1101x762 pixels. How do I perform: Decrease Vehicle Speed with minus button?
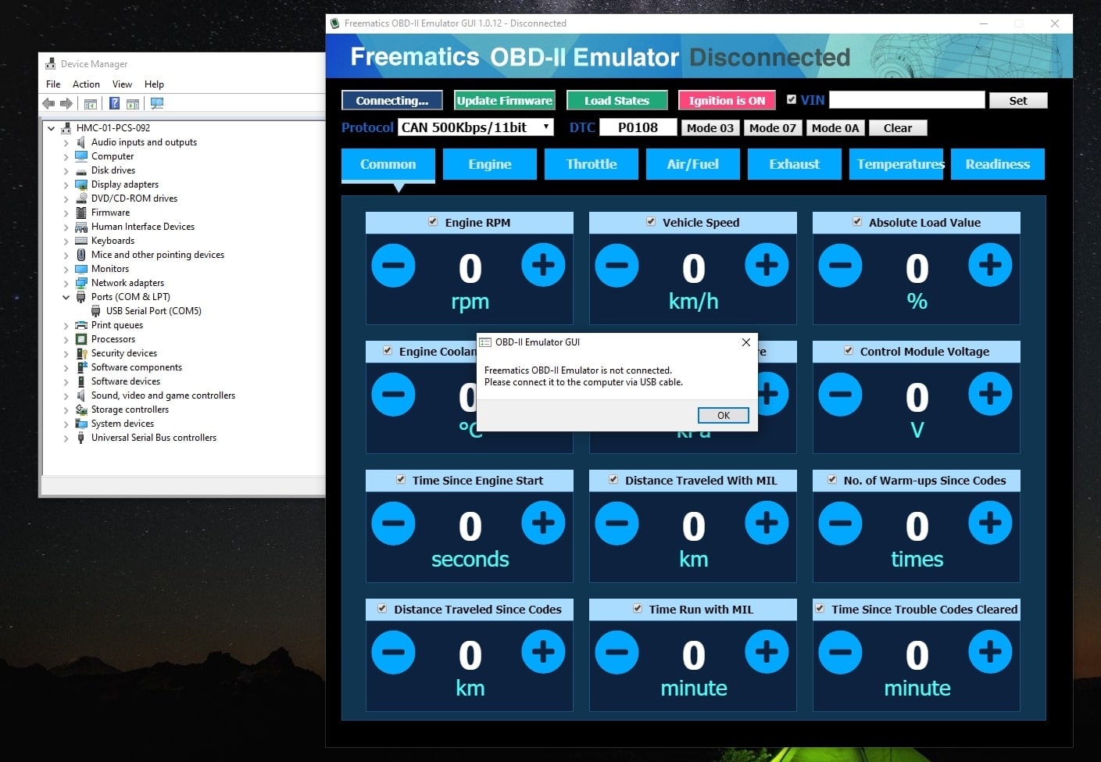617,265
